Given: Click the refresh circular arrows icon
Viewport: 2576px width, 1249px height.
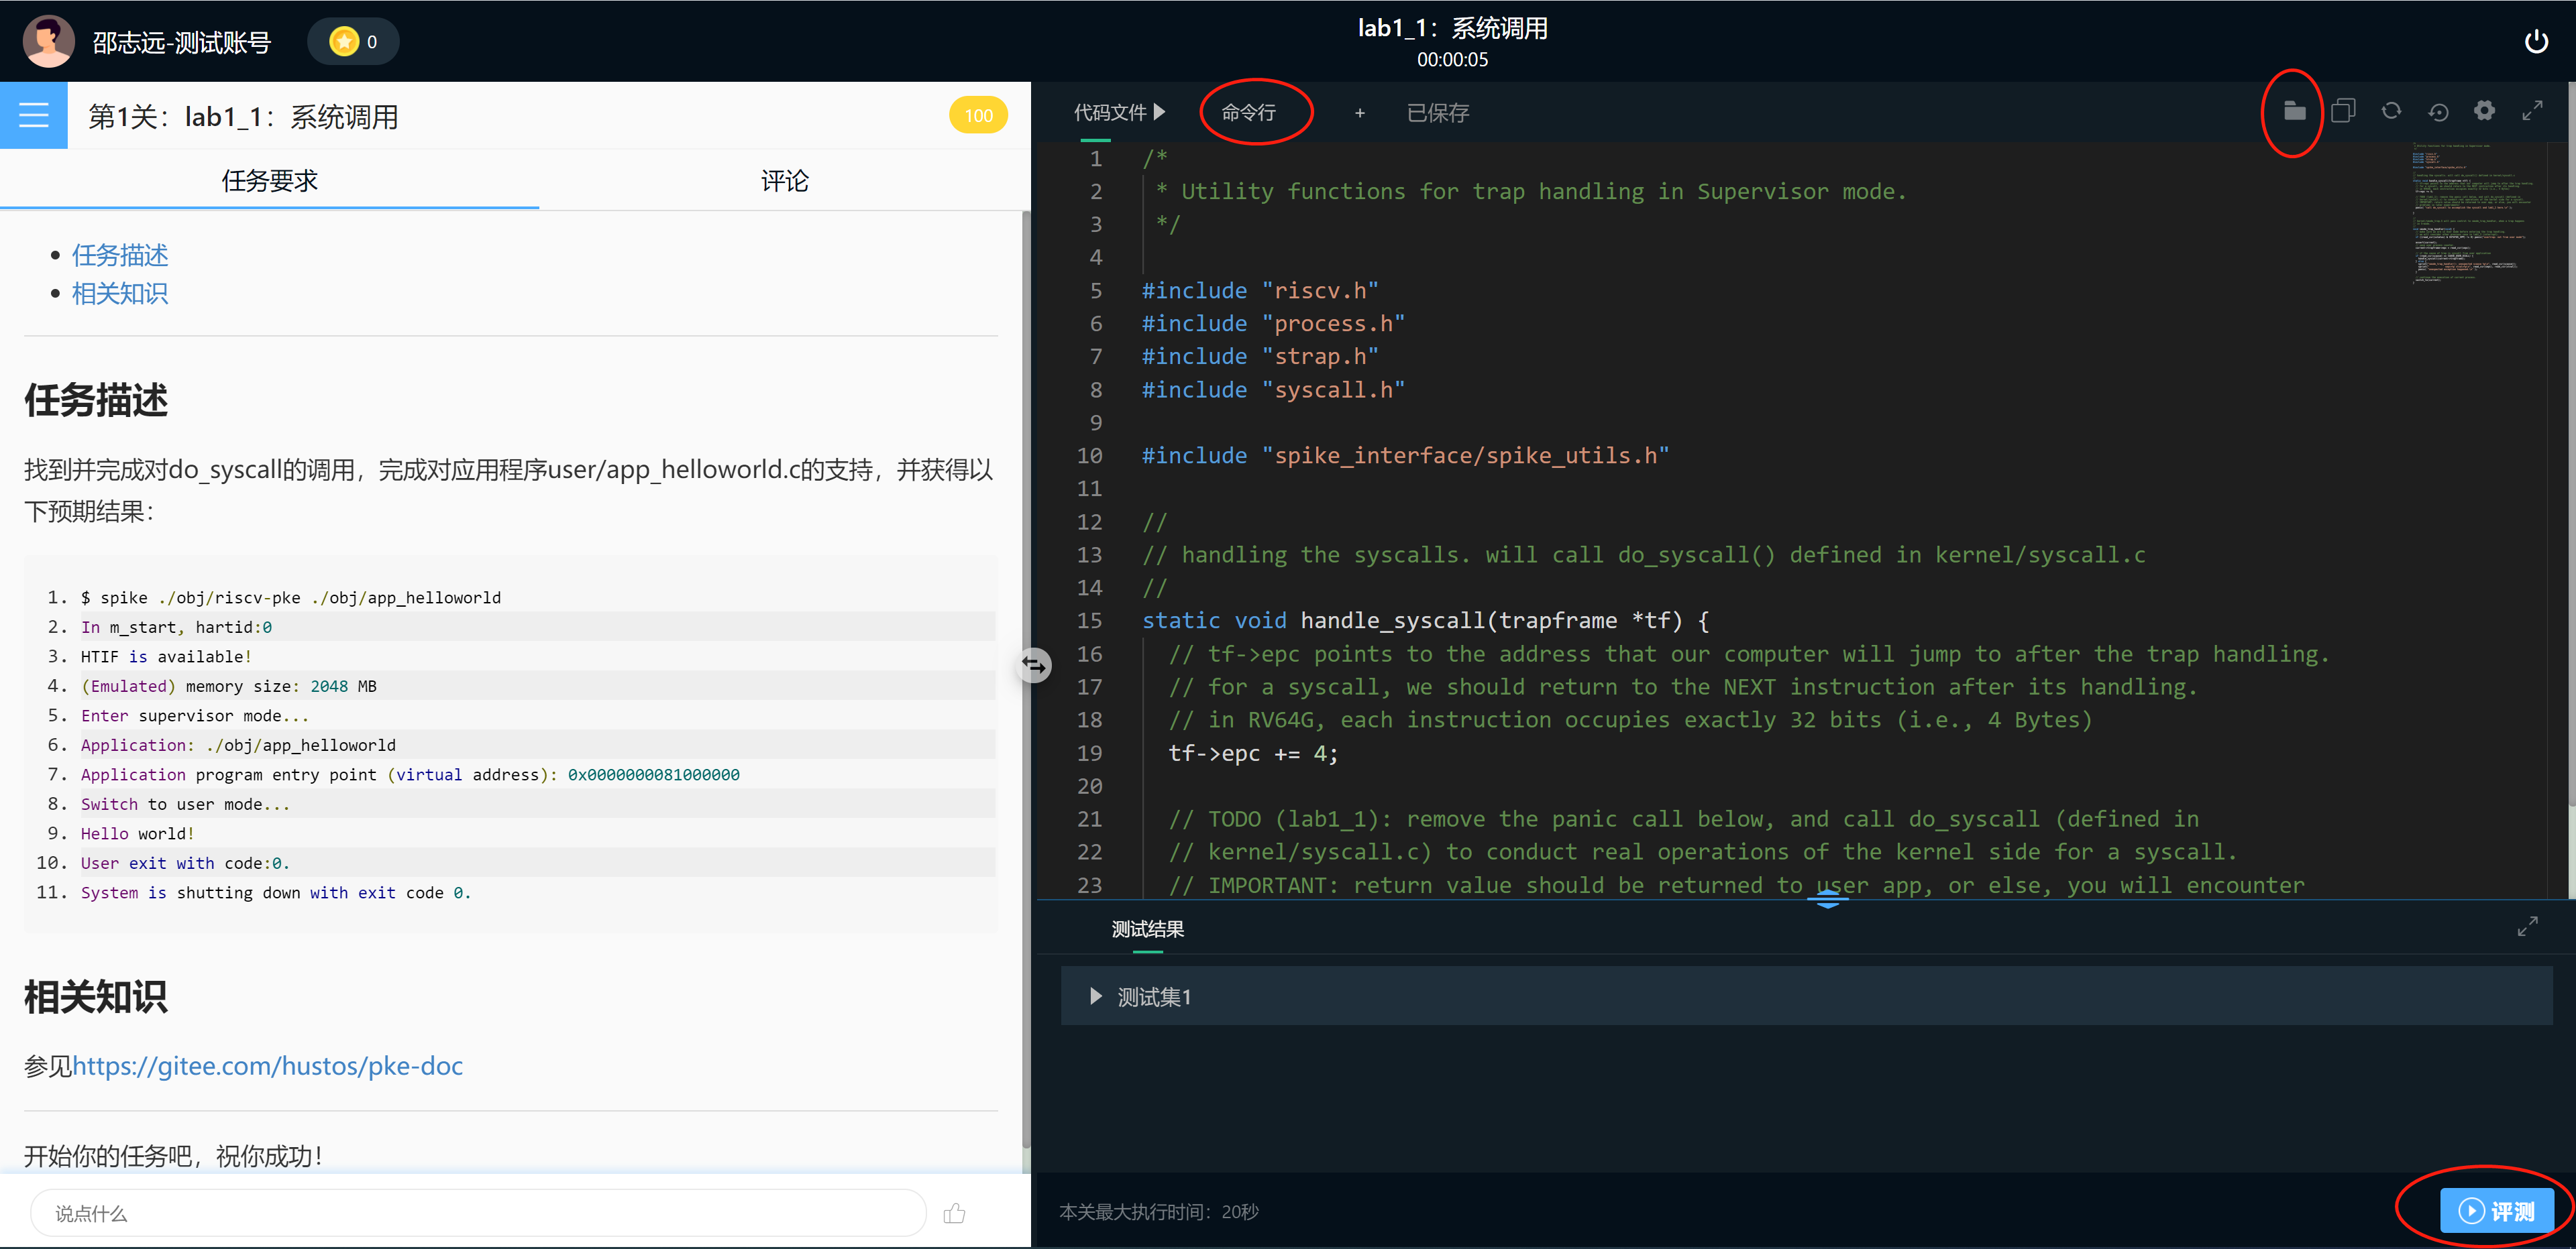Looking at the screenshot, I should point(2390,111).
